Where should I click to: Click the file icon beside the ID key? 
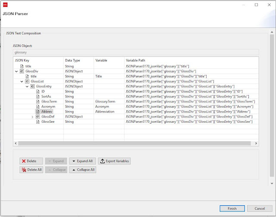pos(38,92)
